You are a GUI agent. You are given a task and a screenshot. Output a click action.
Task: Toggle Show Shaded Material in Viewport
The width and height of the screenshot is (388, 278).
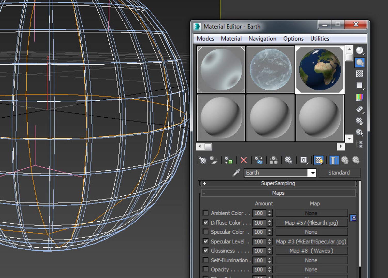click(319, 160)
